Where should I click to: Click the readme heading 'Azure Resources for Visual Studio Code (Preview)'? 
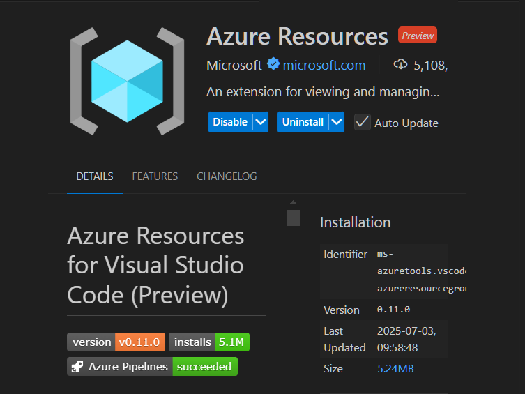coord(155,265)
